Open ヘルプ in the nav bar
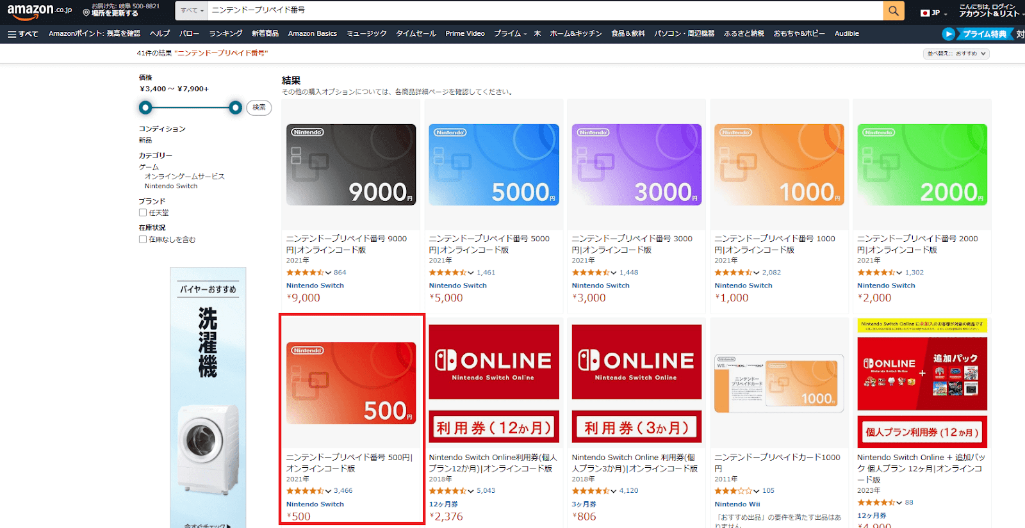 [160, 34]
